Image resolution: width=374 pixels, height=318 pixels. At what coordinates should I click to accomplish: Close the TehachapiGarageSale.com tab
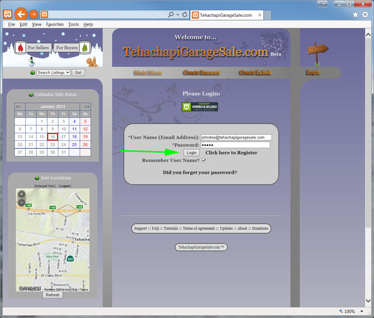click(x=260, y=15)
